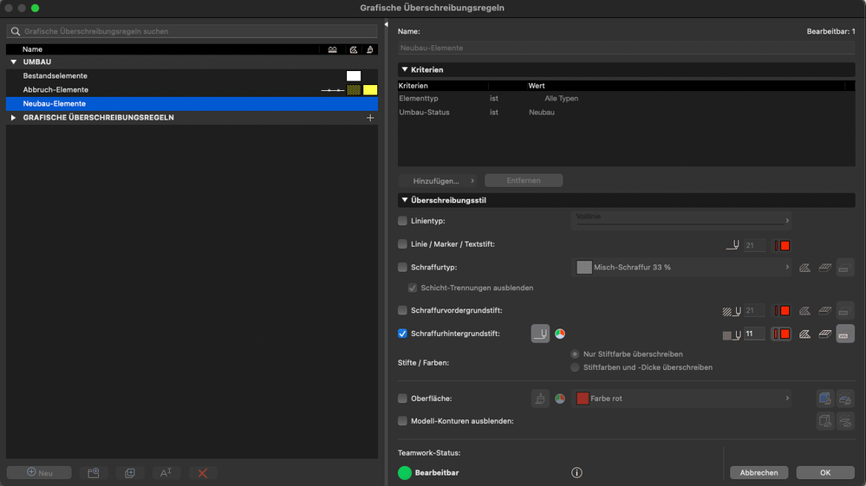Enable Modell-Konturen ausblenden checkbox
This screenshot has width=866, height=486.
tap(402, 421)
